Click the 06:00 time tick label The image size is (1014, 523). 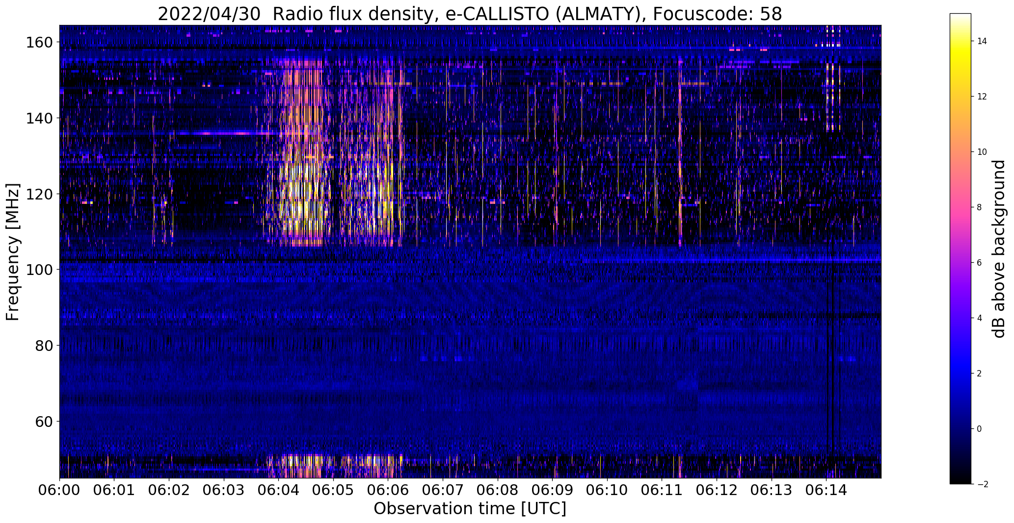59,489
